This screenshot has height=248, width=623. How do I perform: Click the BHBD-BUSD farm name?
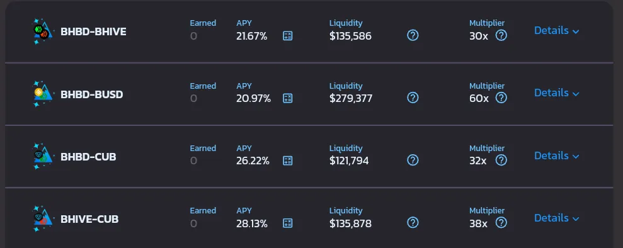tap(92, 94)
